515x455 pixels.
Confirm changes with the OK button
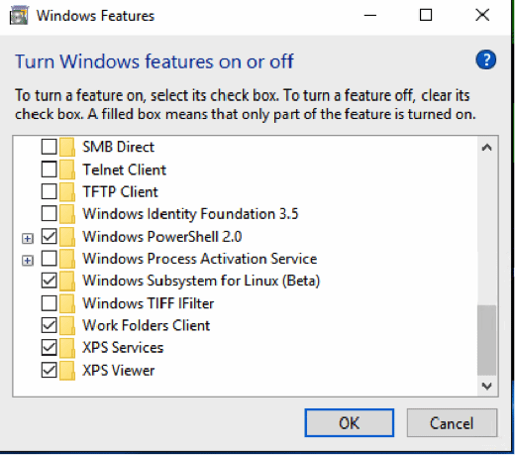coord(349,423)
